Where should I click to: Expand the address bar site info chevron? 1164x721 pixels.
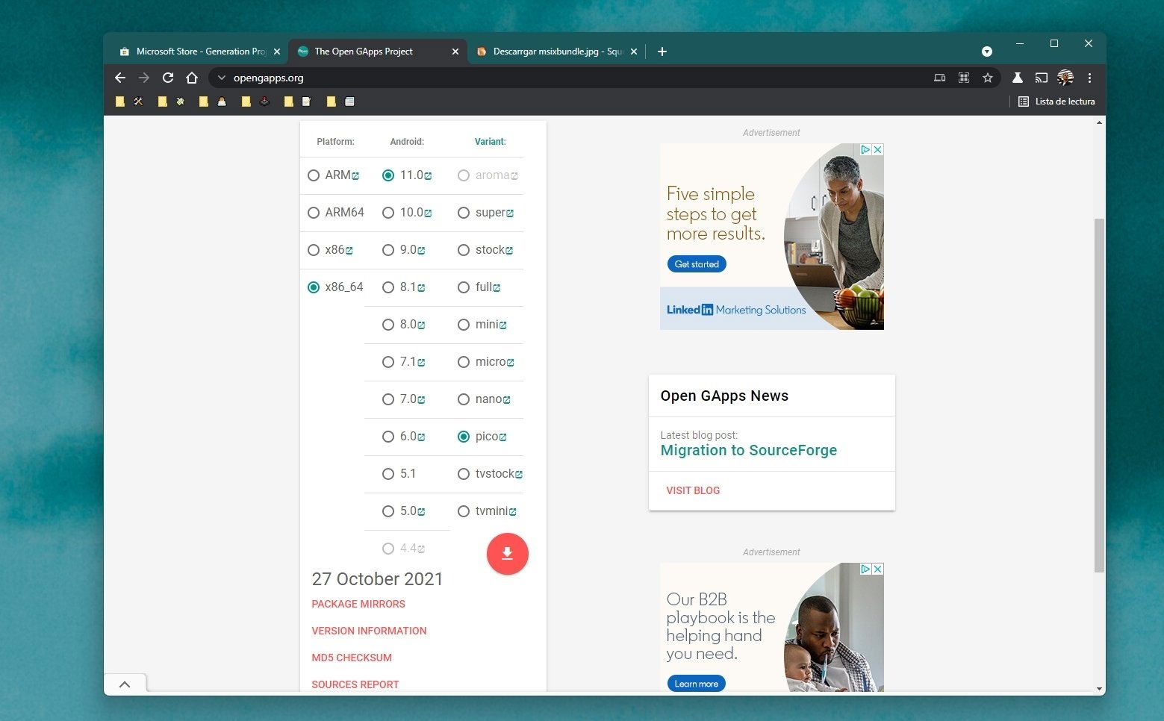pyautogui.click(x=221, y=78)
